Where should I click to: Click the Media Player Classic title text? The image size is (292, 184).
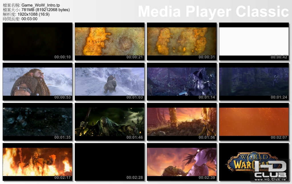(x=213, y=11)
